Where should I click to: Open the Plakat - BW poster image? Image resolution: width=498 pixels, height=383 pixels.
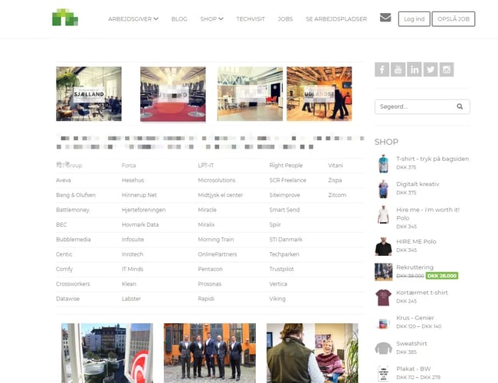coord(383,374)
